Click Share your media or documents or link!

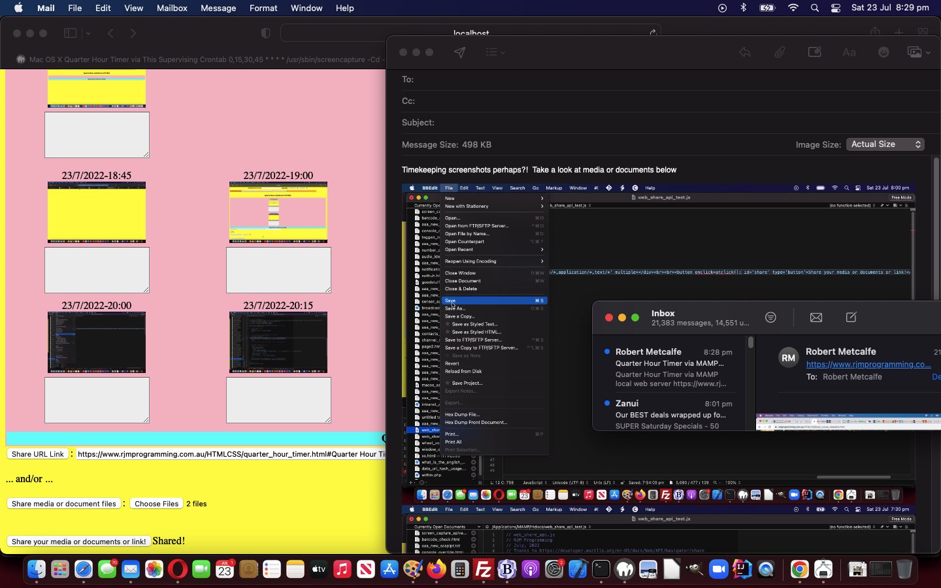tap(78, 542)
